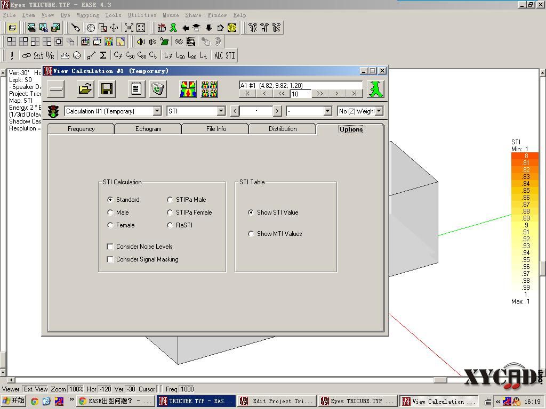Click the green walking figure in main toolbar
Viewport: 546px width, 409px height.
click(x=173, y=28)
